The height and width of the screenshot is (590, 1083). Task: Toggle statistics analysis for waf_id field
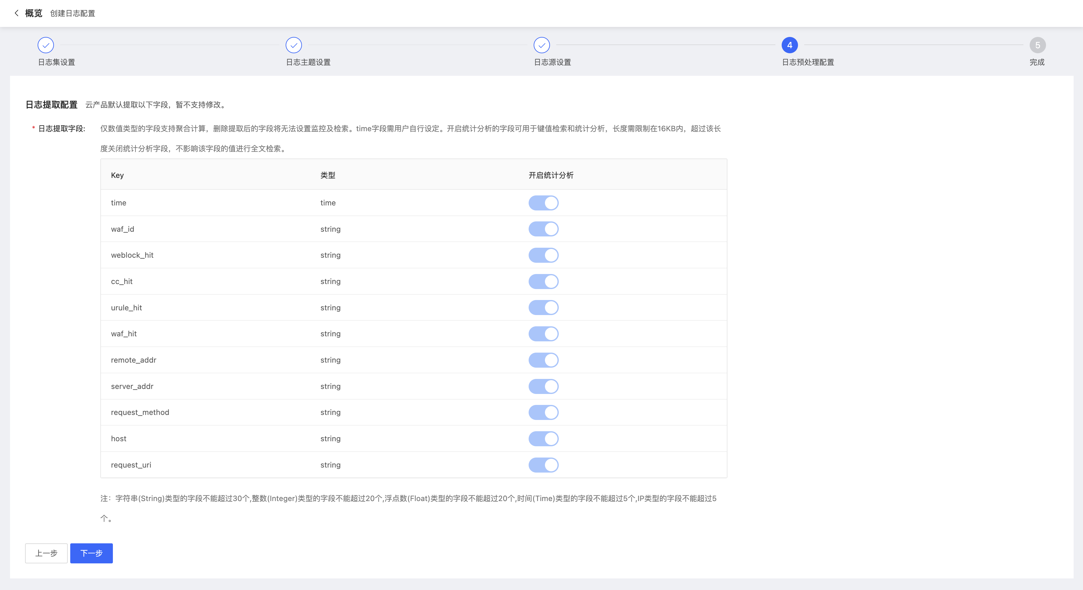tap(543, 229)
